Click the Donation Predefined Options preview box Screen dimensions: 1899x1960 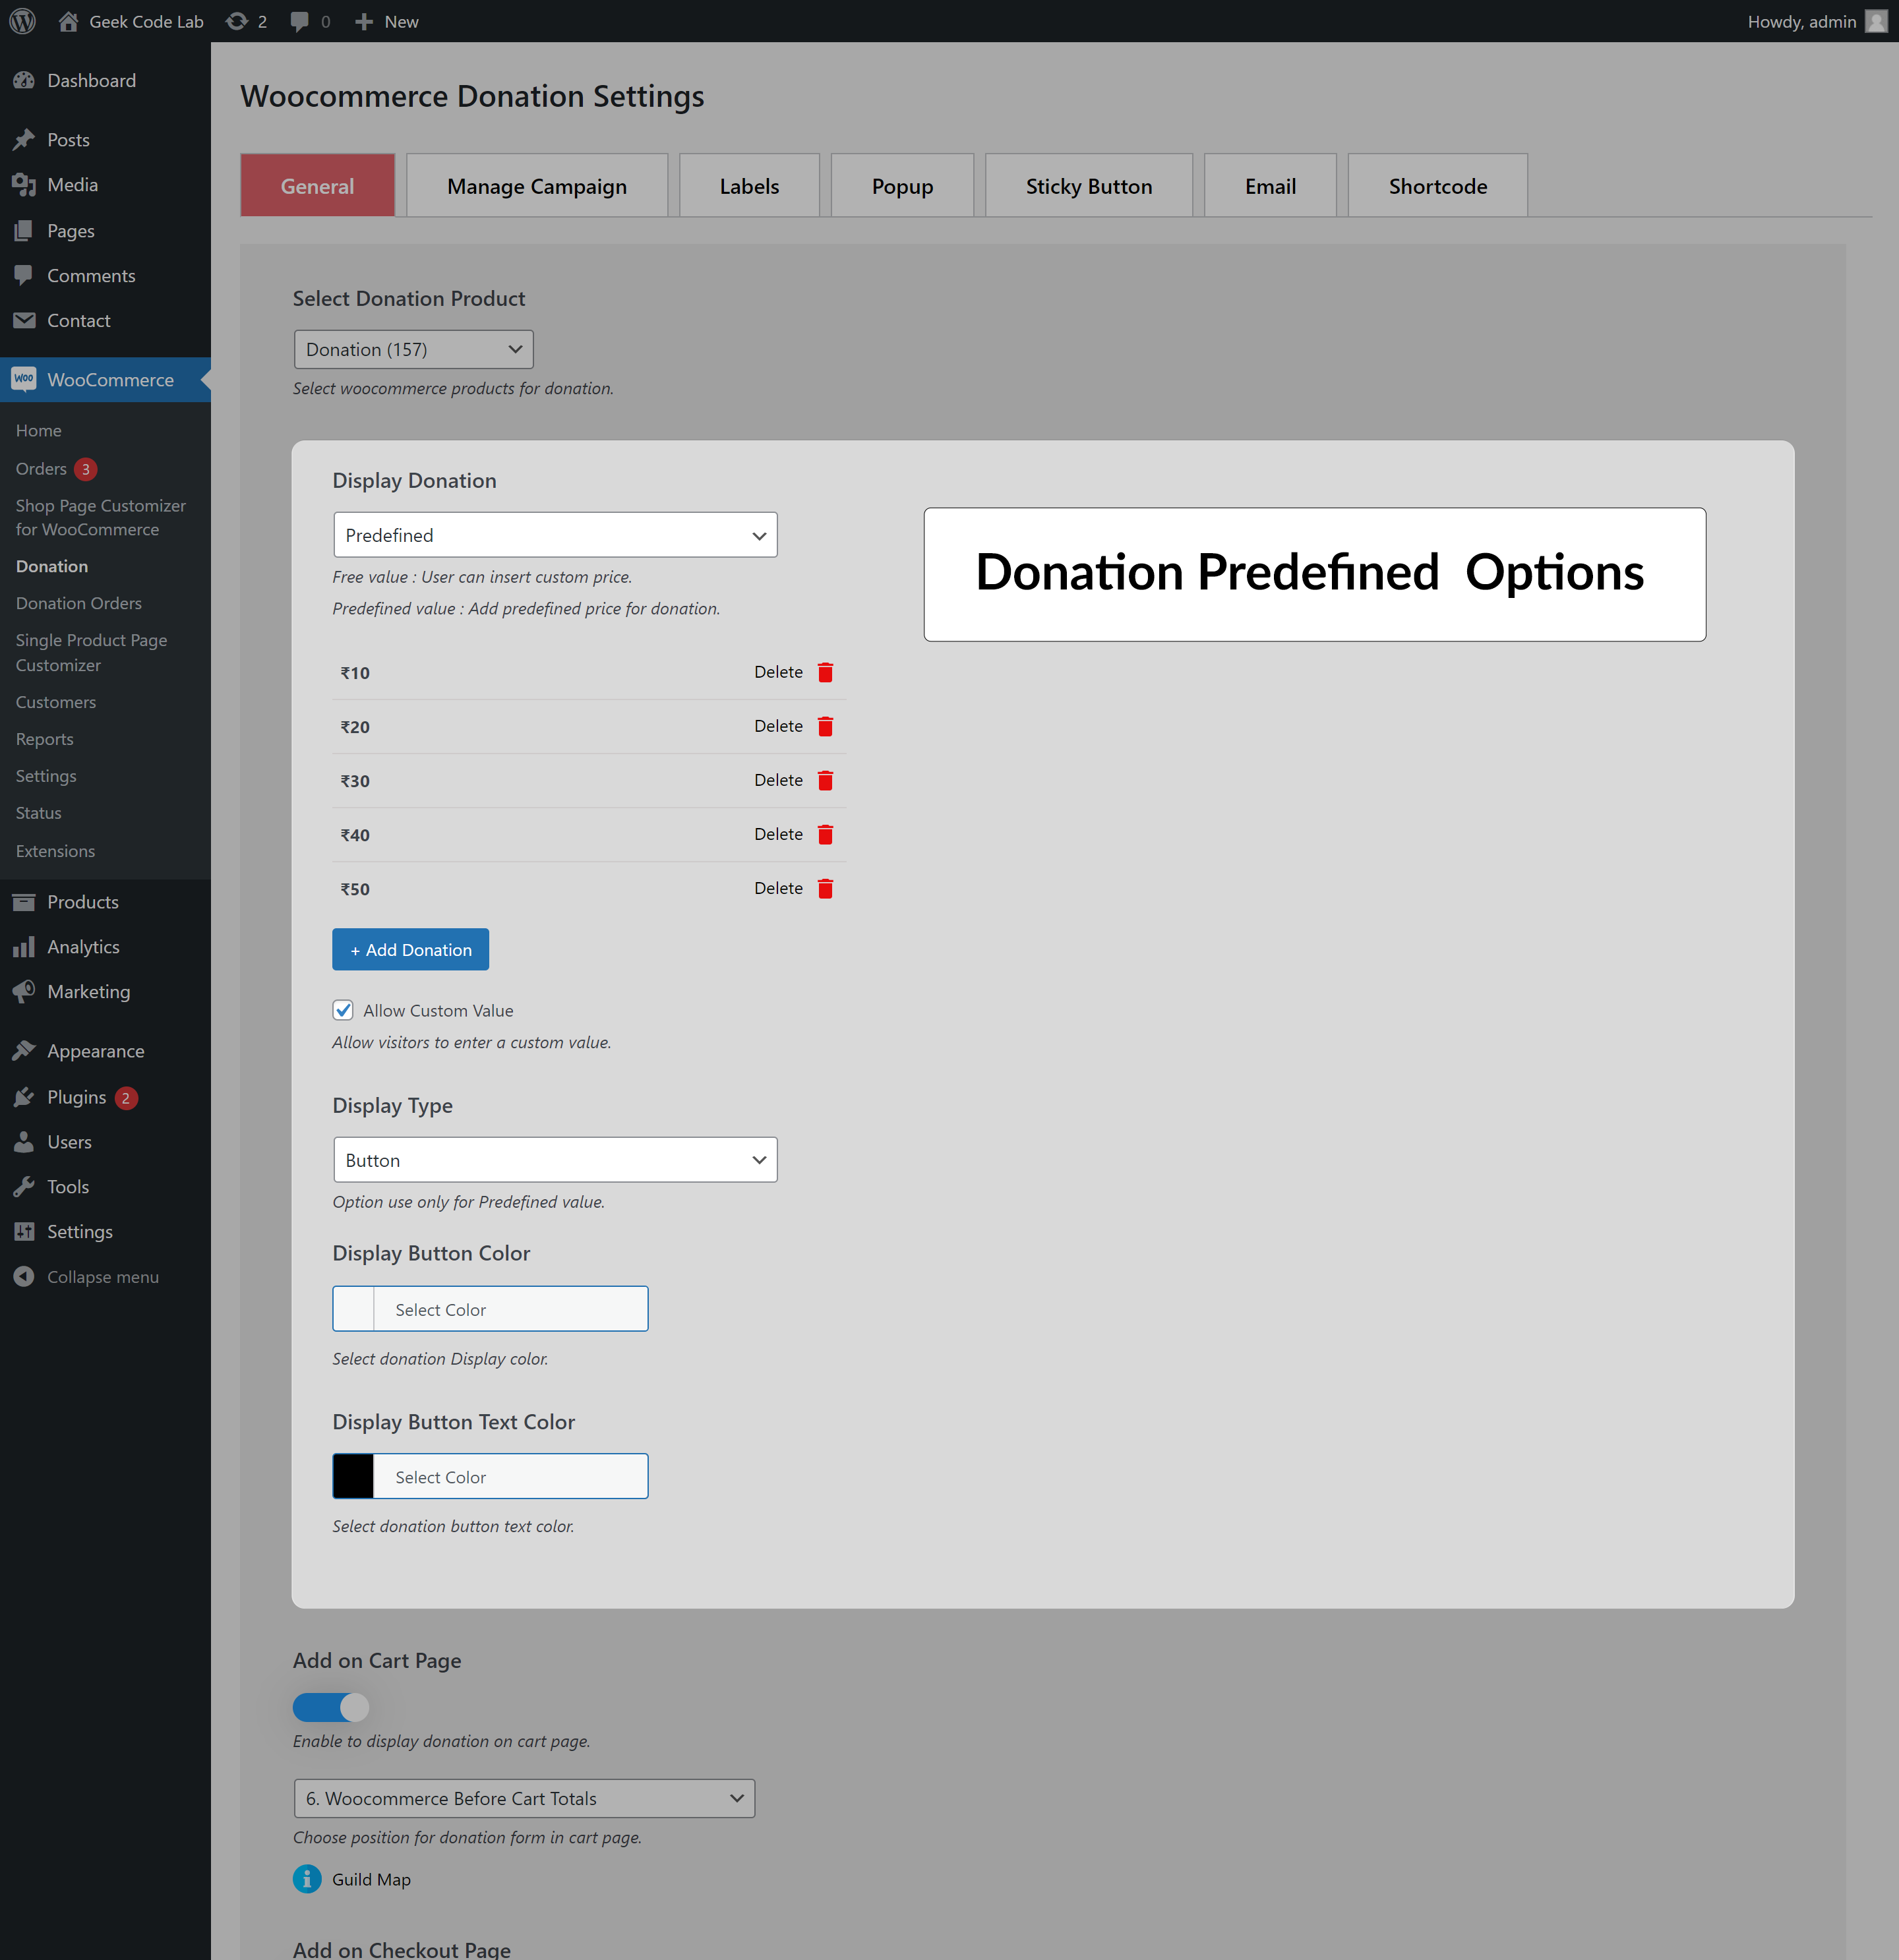tap(1314, 574)
